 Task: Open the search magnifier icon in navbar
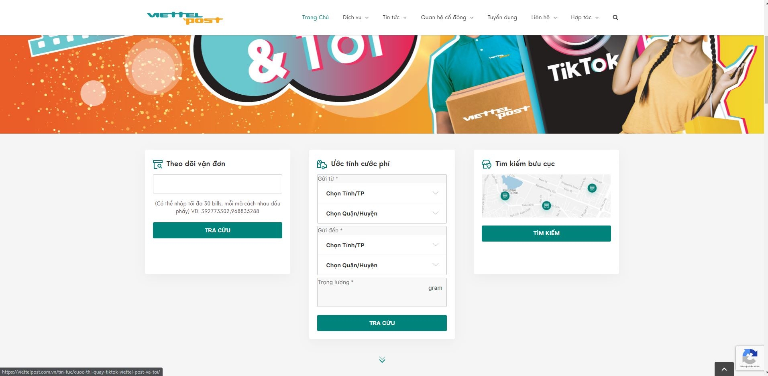click(615, 17)
